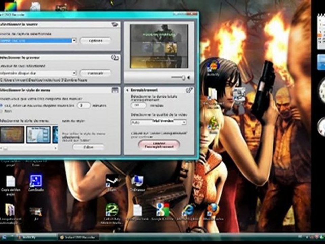Click the video preview image
The image size is (325, 244).
pyautogui.click(x=159, y=46)
